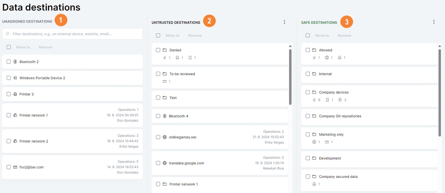The image size is (445, 193).
Task: Open the Safe Destinations three-dot menu
Action: 434,22
